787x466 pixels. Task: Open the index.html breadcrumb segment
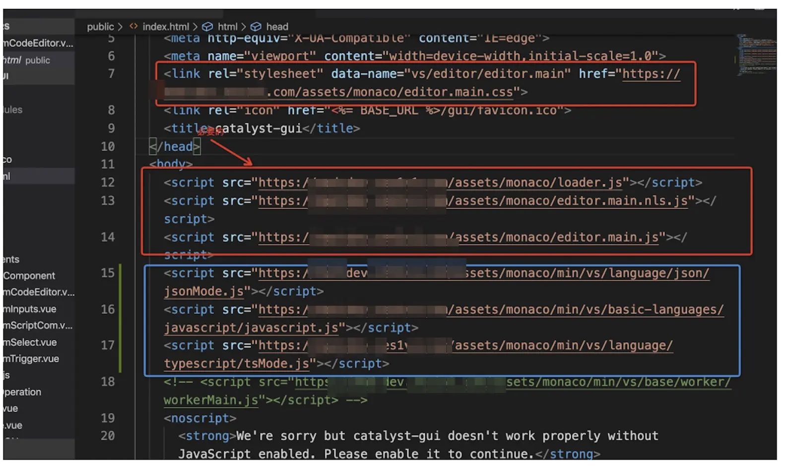click(166, 26)
